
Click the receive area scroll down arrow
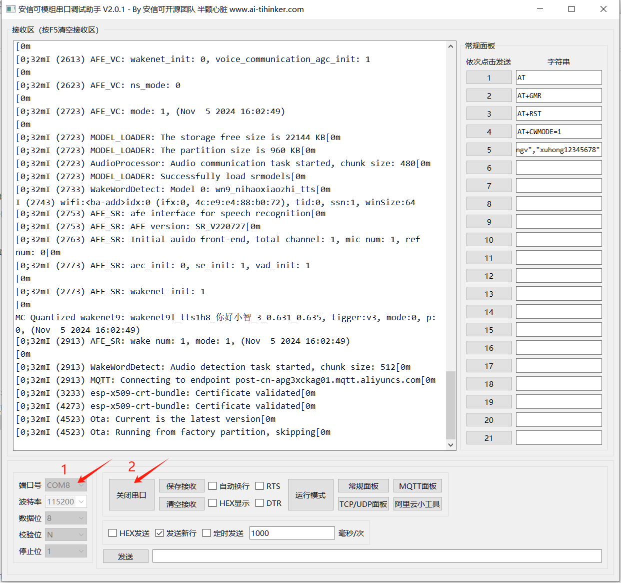(x=450, y=444)
